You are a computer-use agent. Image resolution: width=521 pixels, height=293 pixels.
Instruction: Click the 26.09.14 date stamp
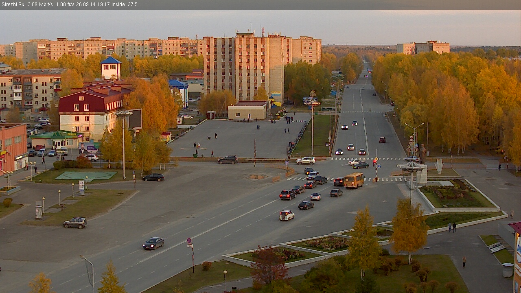86,4
